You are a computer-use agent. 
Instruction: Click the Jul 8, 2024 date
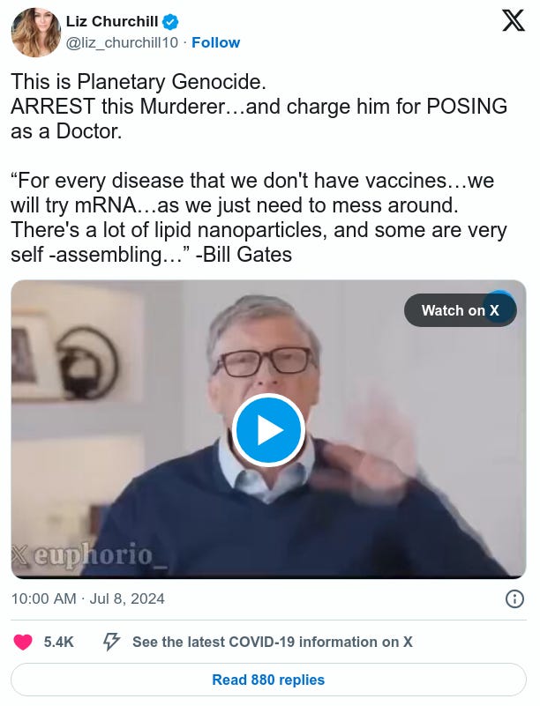[x=127, y=598]
